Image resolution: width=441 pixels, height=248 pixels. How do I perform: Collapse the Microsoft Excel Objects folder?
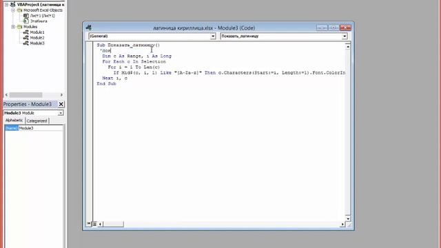coord(13,10)
